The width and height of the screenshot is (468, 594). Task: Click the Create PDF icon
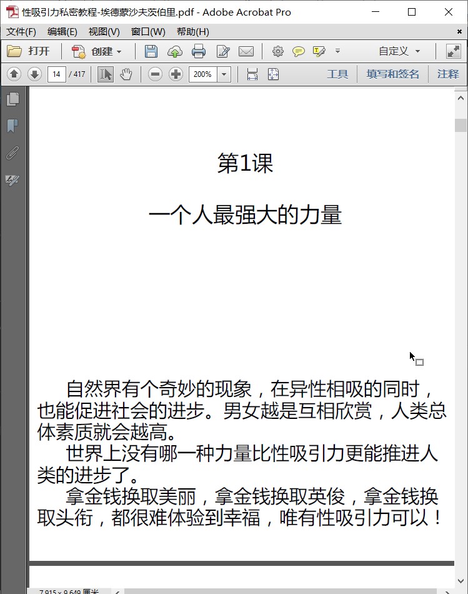tap(79, 51)
